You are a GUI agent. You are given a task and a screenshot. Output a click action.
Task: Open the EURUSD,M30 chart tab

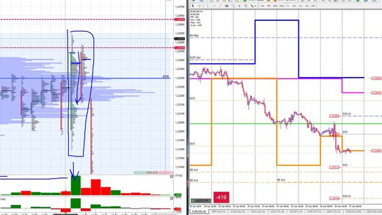[353, 211]
